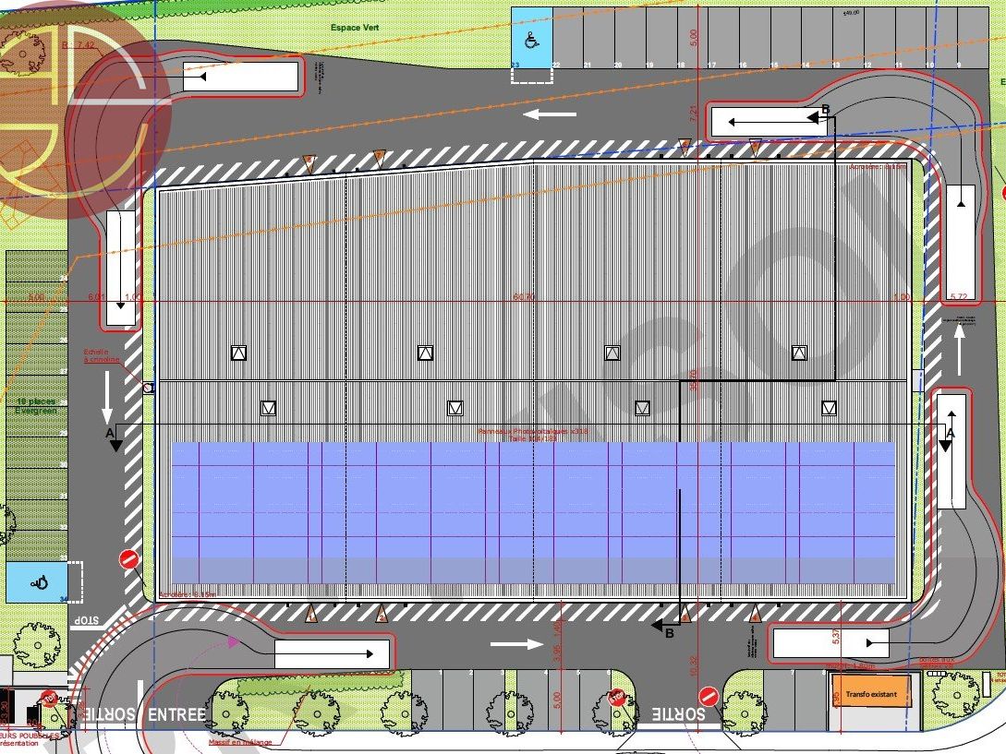
Task: Click the stop sign next to the right SORTIE exit
Action: 616,696
